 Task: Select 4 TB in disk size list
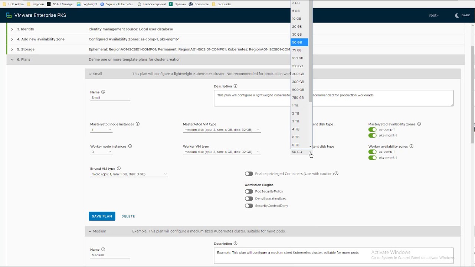point(299,129)
